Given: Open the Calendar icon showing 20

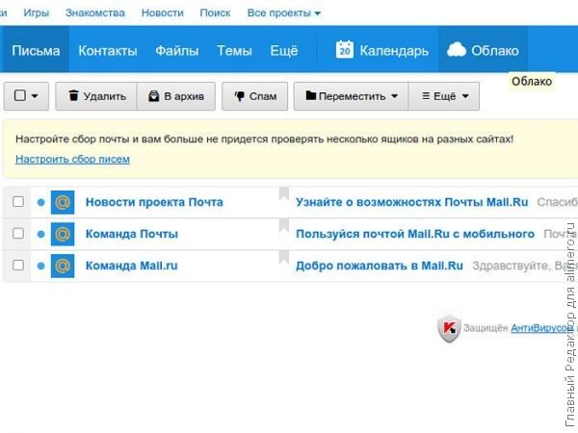Looking at the screenshot, I should 345,50.
